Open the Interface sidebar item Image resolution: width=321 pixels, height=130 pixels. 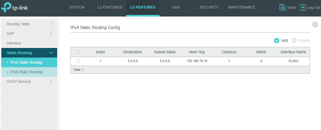(x=14, y=43)
